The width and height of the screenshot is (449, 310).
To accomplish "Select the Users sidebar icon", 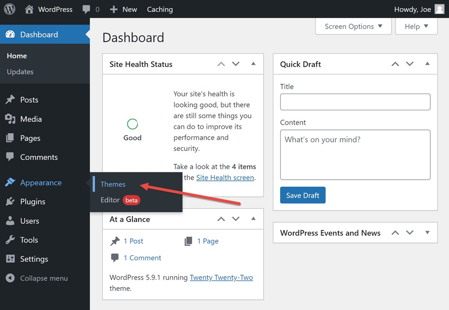I will pos(10,221).
